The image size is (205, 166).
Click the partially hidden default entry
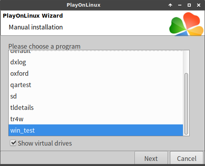pos(96,52)
